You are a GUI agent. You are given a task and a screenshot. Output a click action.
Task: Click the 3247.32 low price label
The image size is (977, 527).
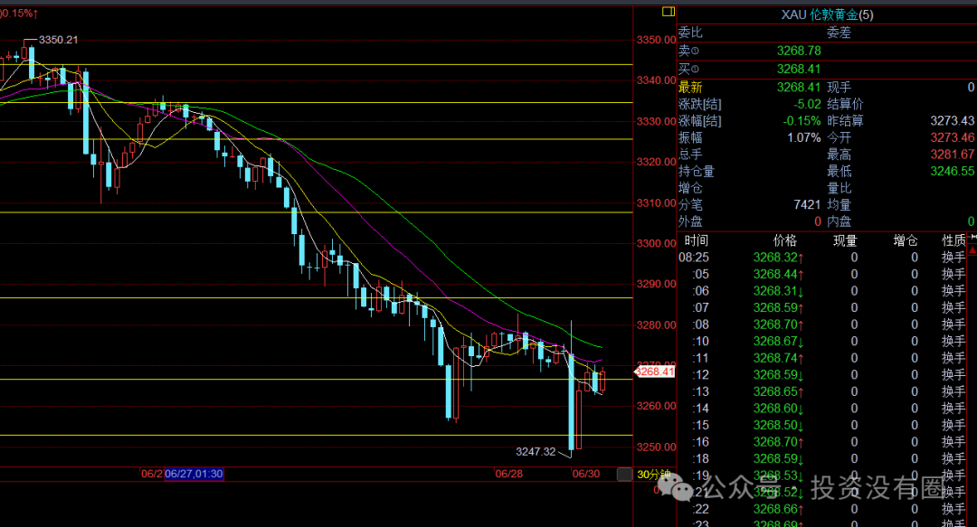click(536, 452)
